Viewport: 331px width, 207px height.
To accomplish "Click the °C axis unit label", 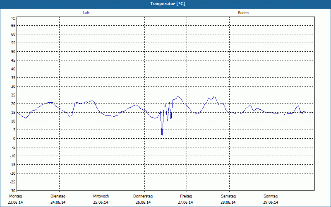I will 13,19.
